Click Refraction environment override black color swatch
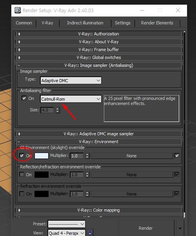Screen dimensions: 196x236 pyautogui.click(x=42, y=194)
